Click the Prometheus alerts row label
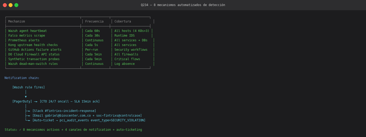The width and height of the screenshot is (366, 137). (x=24, y=40)
